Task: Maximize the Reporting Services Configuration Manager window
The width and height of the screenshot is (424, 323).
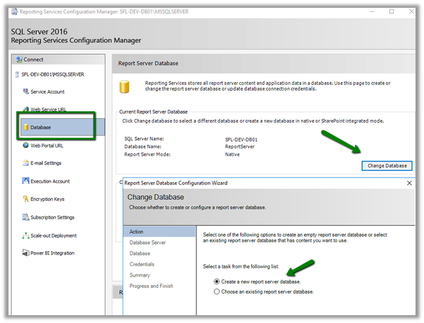Action: click(x=391, y=12)
